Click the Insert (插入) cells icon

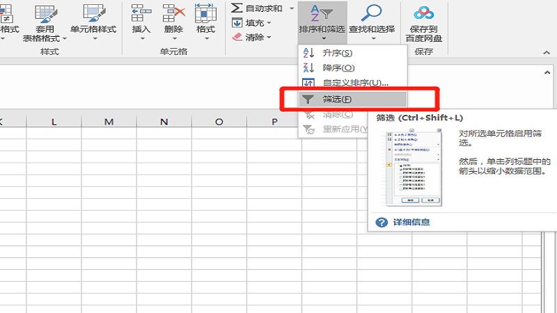tap(141, 15)
